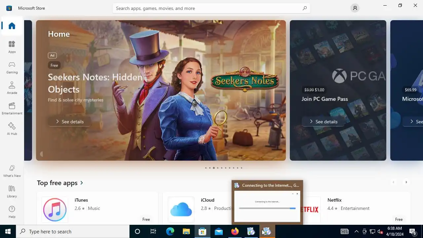Open the Help page

[12, 212]
